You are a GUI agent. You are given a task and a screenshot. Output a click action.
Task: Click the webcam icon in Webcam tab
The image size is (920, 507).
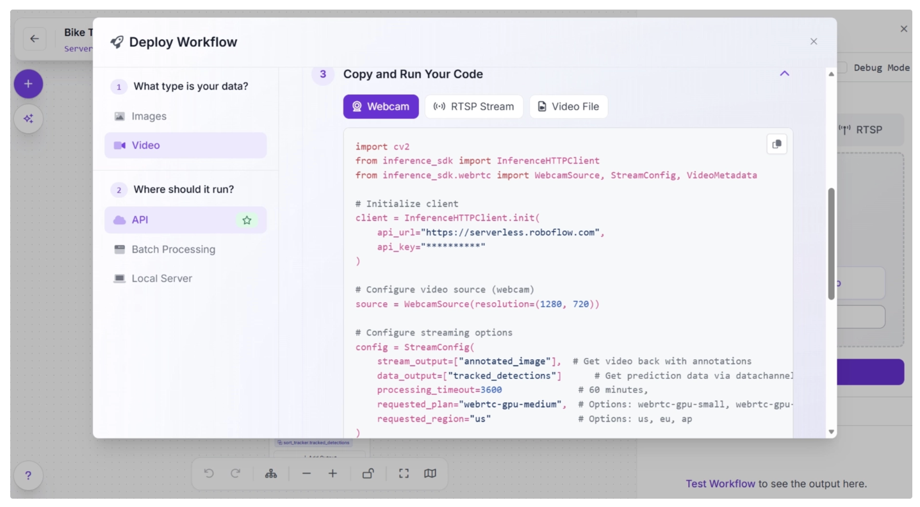pyautogui.click(x=357, y=107)
